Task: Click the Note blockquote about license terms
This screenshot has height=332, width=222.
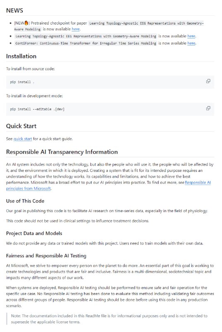Action: click(110, 319)
